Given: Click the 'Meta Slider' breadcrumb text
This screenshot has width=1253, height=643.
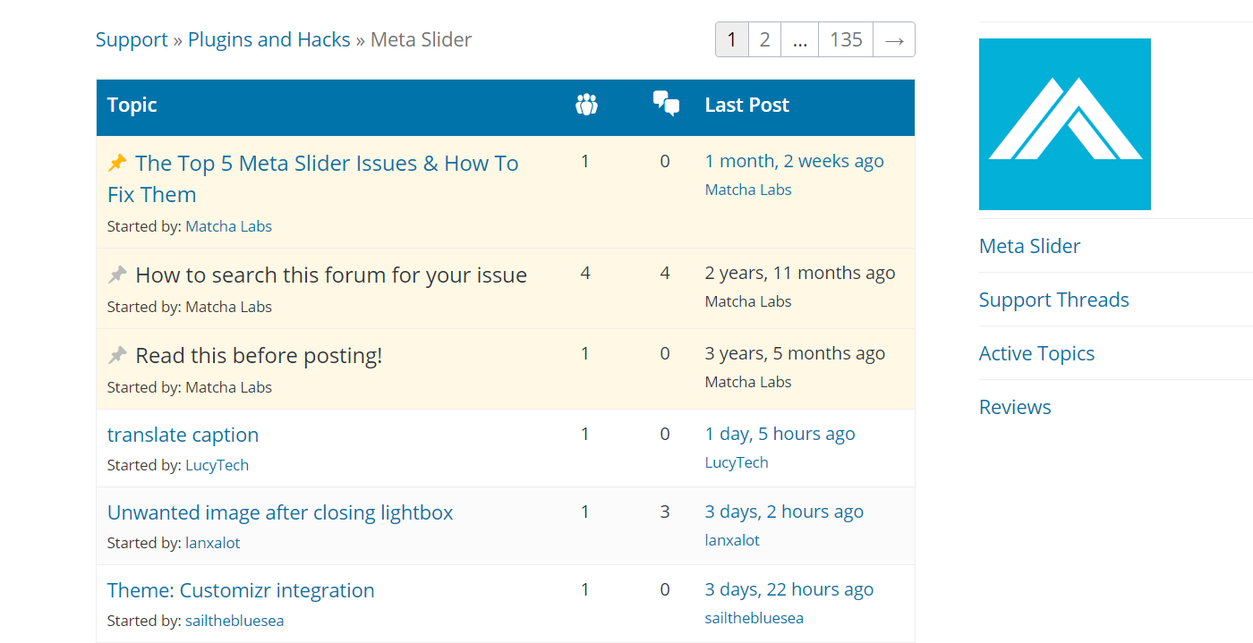Looking at the screenshot, I should coord(421,39).
